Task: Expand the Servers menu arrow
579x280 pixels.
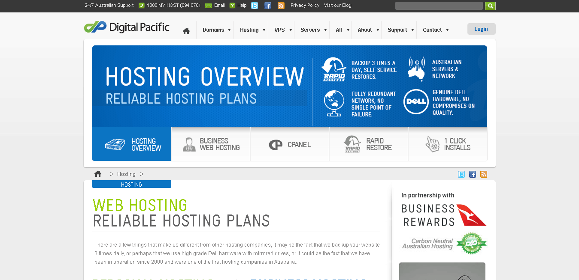Action: click(325, 30)
